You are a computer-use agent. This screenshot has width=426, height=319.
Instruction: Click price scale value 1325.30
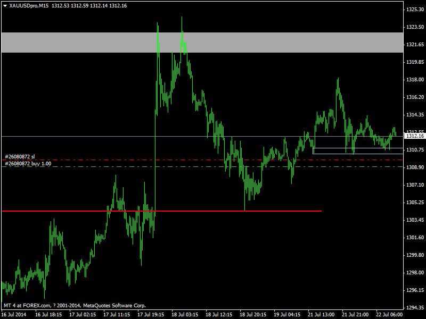coord(415,10)
